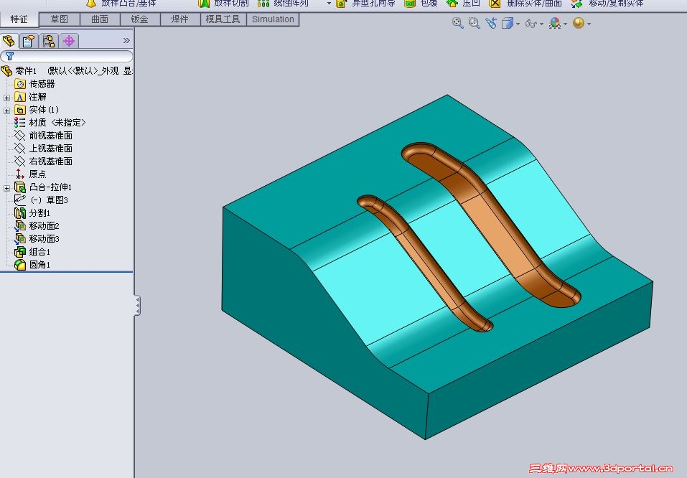Switch to the 特征 features tab
Viewport: 687px width, 478px height.
pos(19,19)
